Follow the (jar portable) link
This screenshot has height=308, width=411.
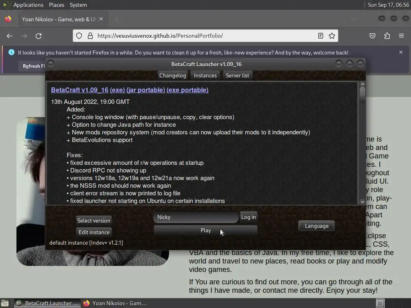(146, 90)
